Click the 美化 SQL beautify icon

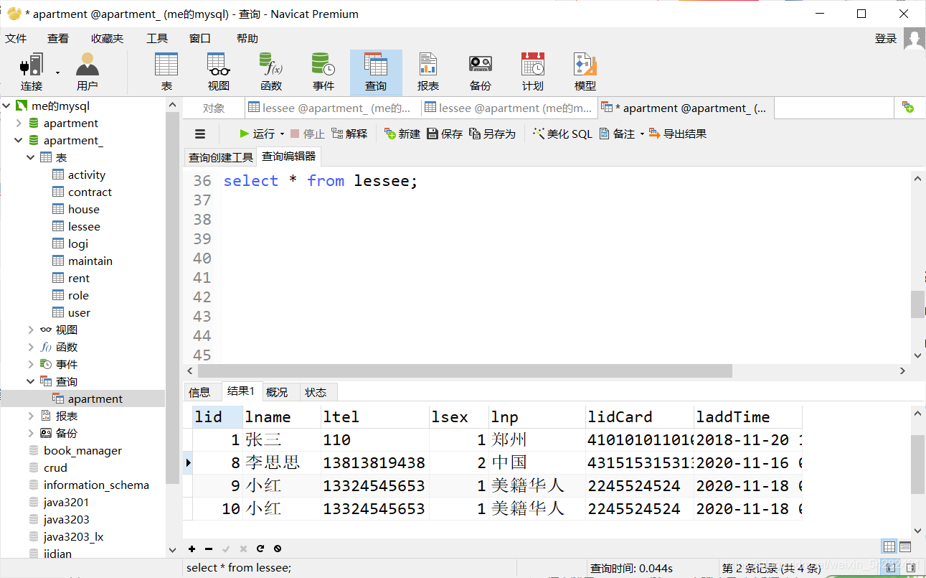point(562,133)
